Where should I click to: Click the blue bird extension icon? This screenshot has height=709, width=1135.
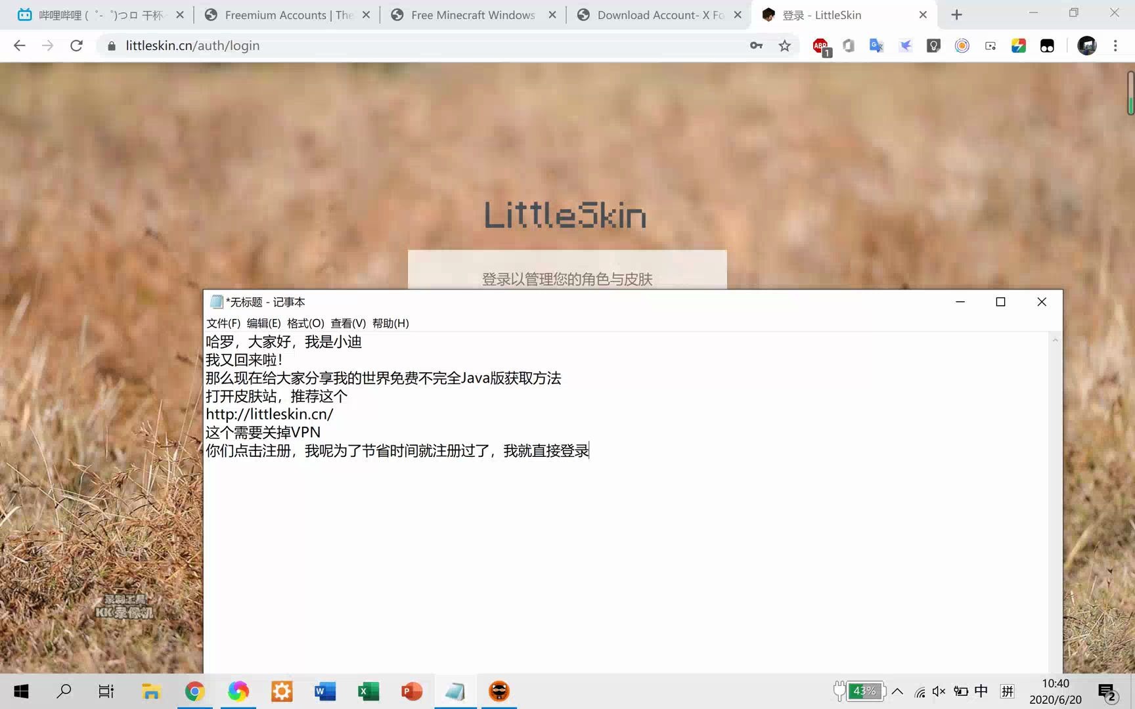pos(905,45)
